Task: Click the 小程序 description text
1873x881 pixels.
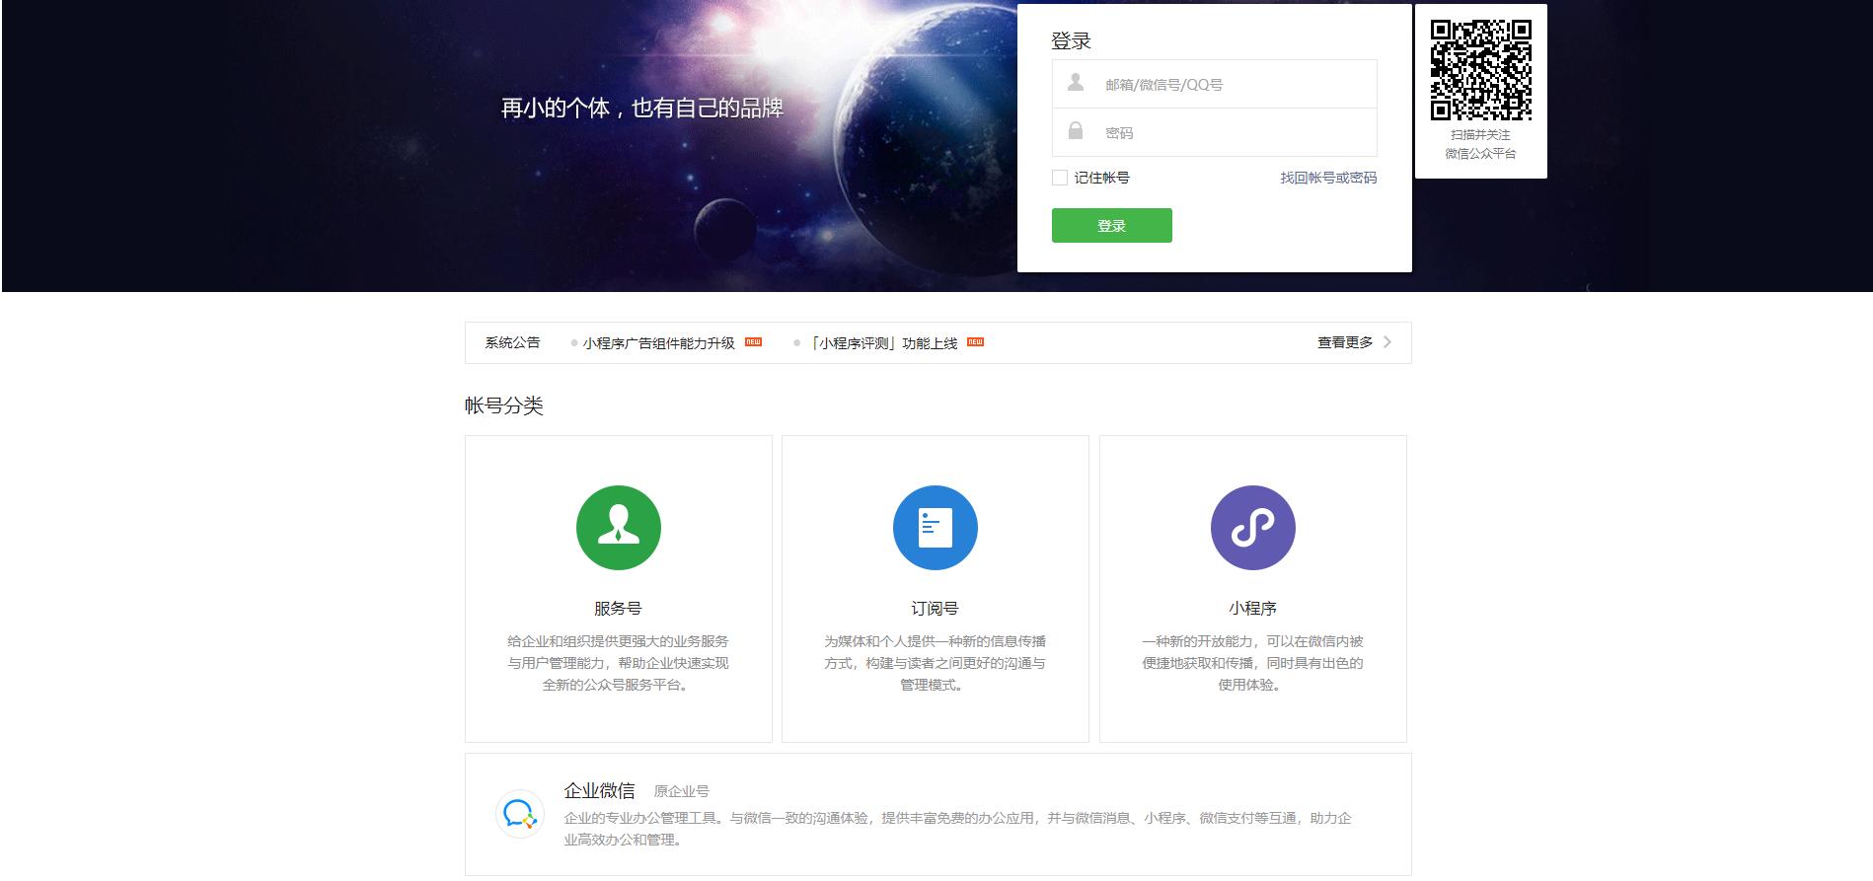Action: coord(1252,663)
